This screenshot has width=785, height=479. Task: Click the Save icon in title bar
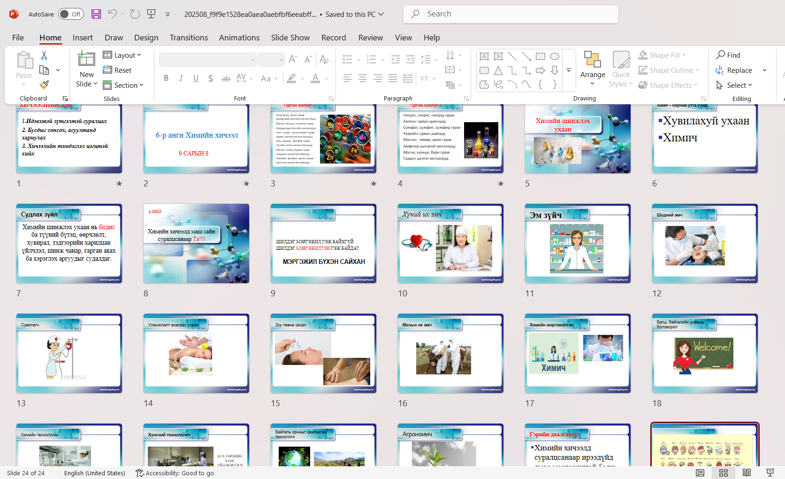[96, 14]
